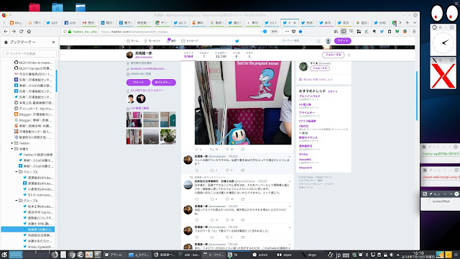Open the Firefox hamburger menu
This screenshot has height=259, width=460.
pos(414,32)
